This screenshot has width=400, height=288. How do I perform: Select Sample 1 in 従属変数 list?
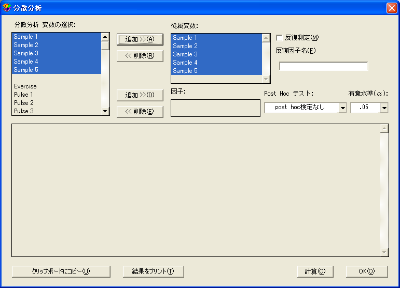[216, 38]
